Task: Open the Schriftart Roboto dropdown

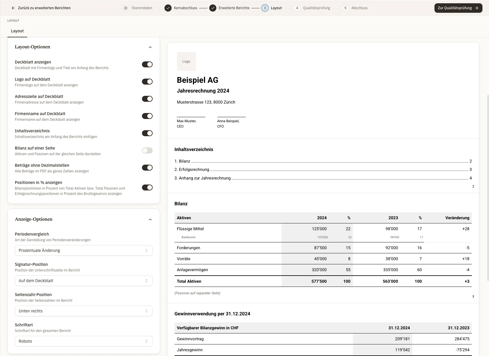Action: [84, 341]
